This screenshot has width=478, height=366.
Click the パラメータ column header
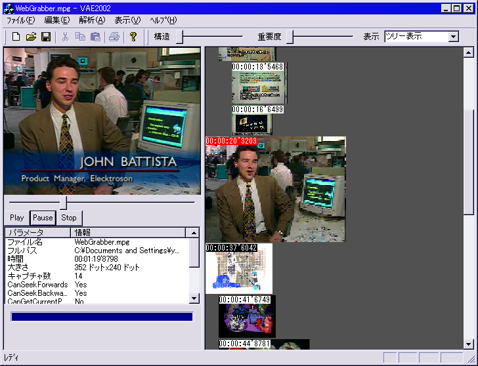click(x=38, y=233)
